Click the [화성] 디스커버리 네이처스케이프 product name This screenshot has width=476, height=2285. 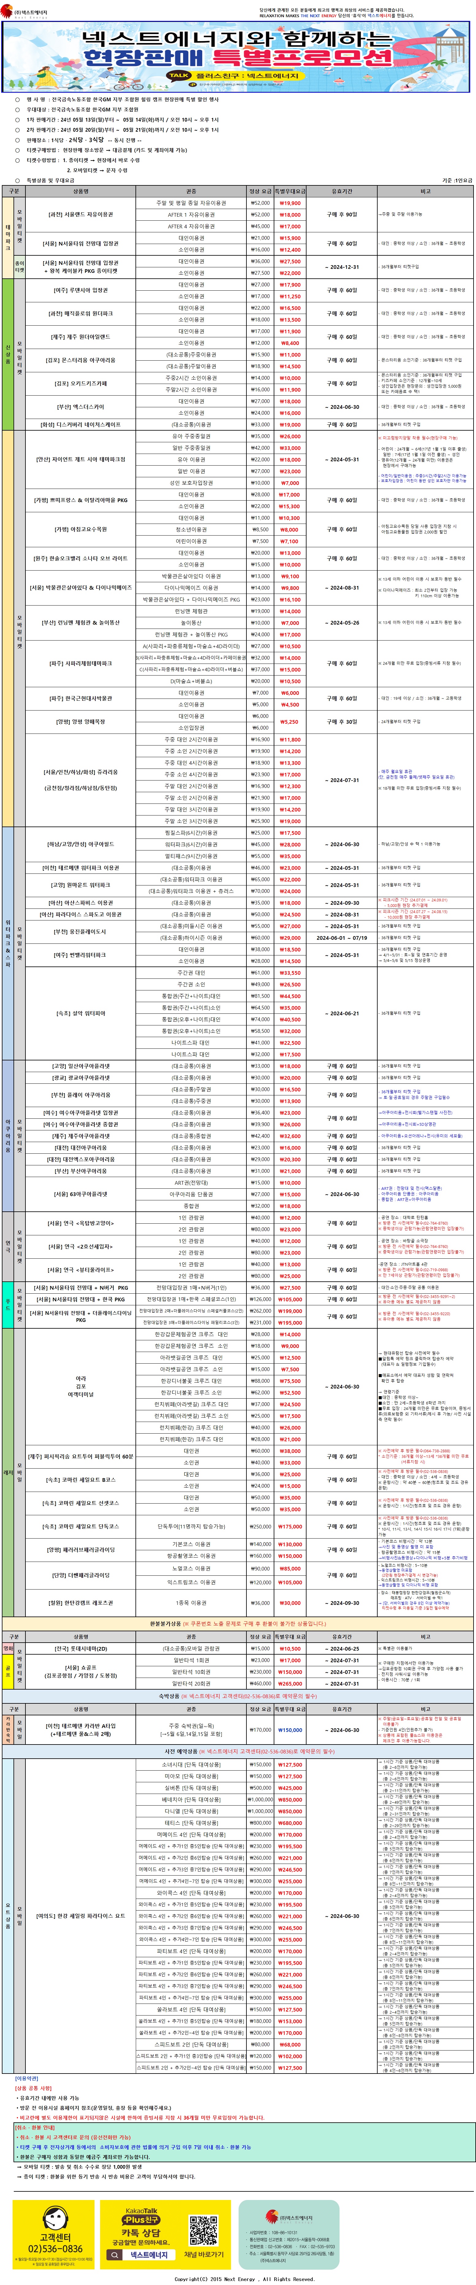click(x=81, y=425)
